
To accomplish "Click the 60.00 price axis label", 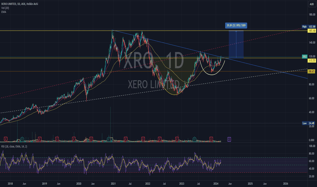I will pos(312,98).
